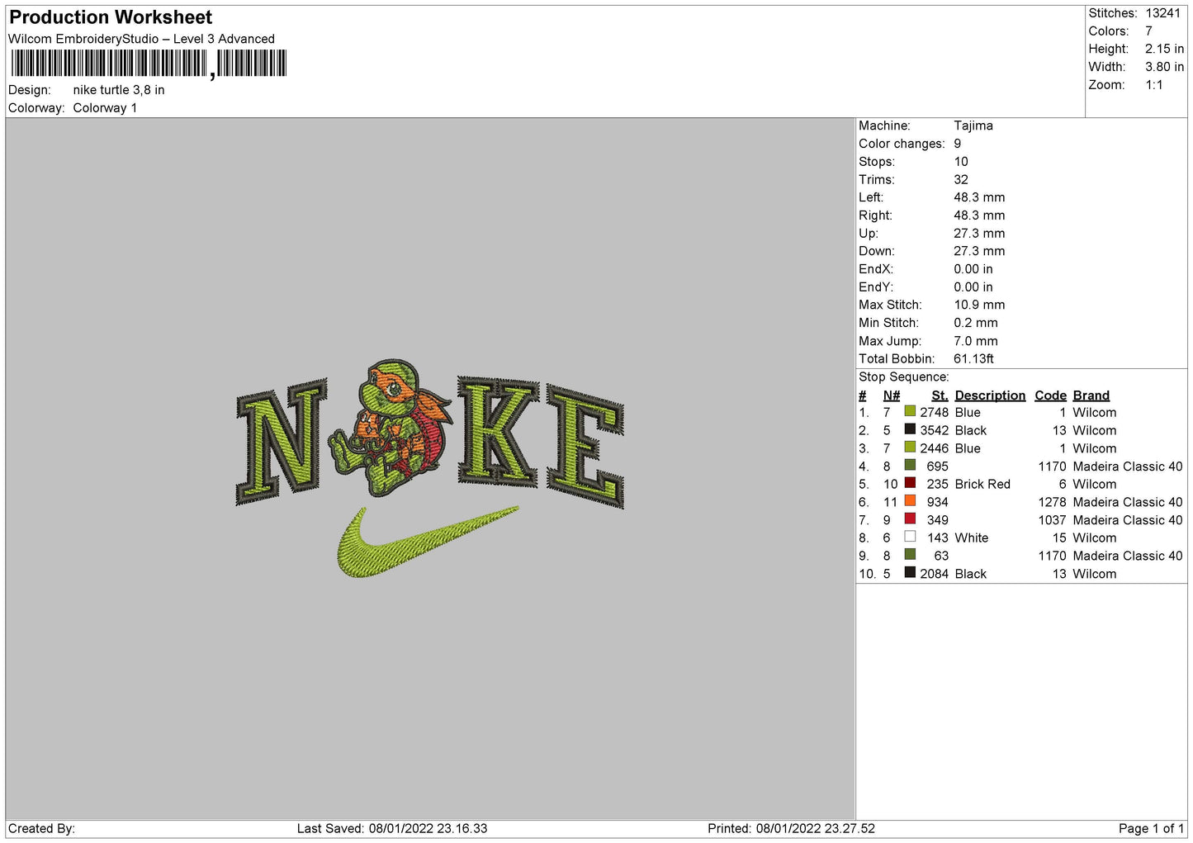Click the 'Description' column header
The image size is (1193, 843).
click(x=990, y=395)
